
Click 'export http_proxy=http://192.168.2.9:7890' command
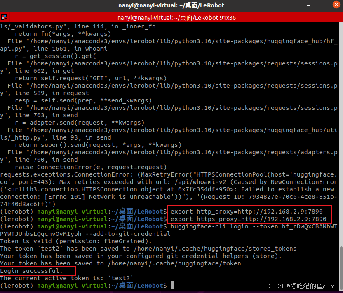coord(247,212)
